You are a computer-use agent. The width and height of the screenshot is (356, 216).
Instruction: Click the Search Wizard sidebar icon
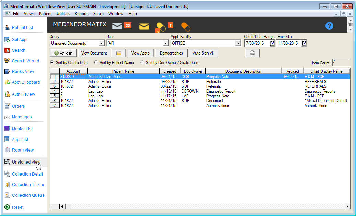[7, 61]
